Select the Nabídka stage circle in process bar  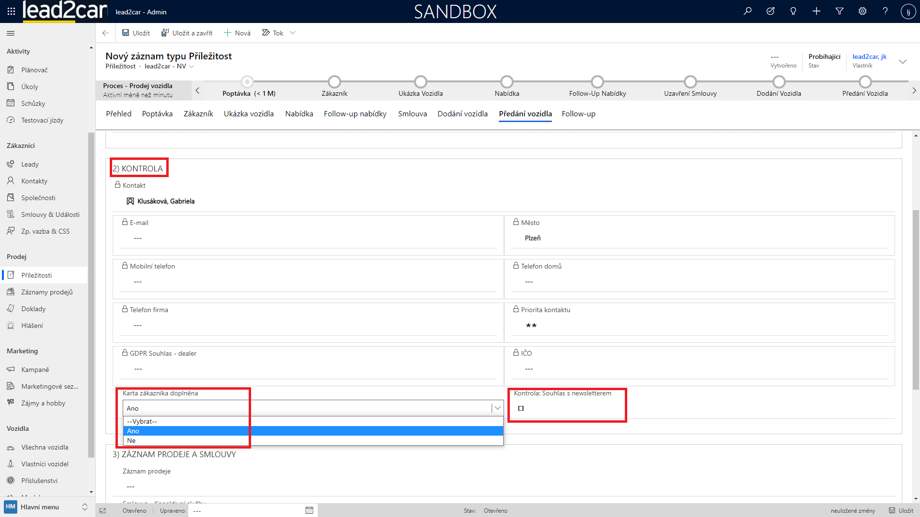tap(506, 82)
